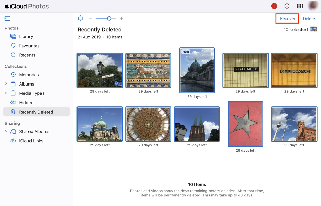The image size is (321, 206).
Task: Select Favourites in the sidebar
Action: 29,46
